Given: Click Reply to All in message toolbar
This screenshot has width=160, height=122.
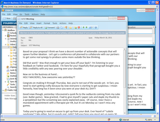Looking at the screenshot, I should (x=36, y=27).
